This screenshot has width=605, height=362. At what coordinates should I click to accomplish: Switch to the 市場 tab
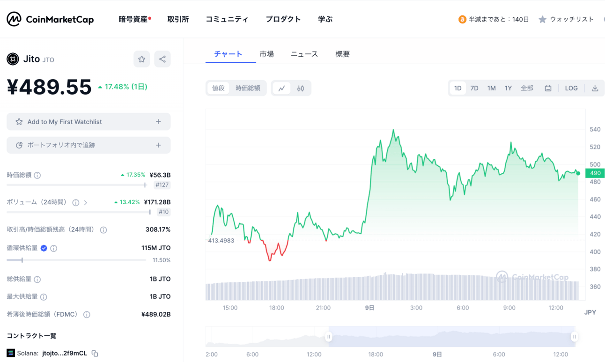(266, 54)
